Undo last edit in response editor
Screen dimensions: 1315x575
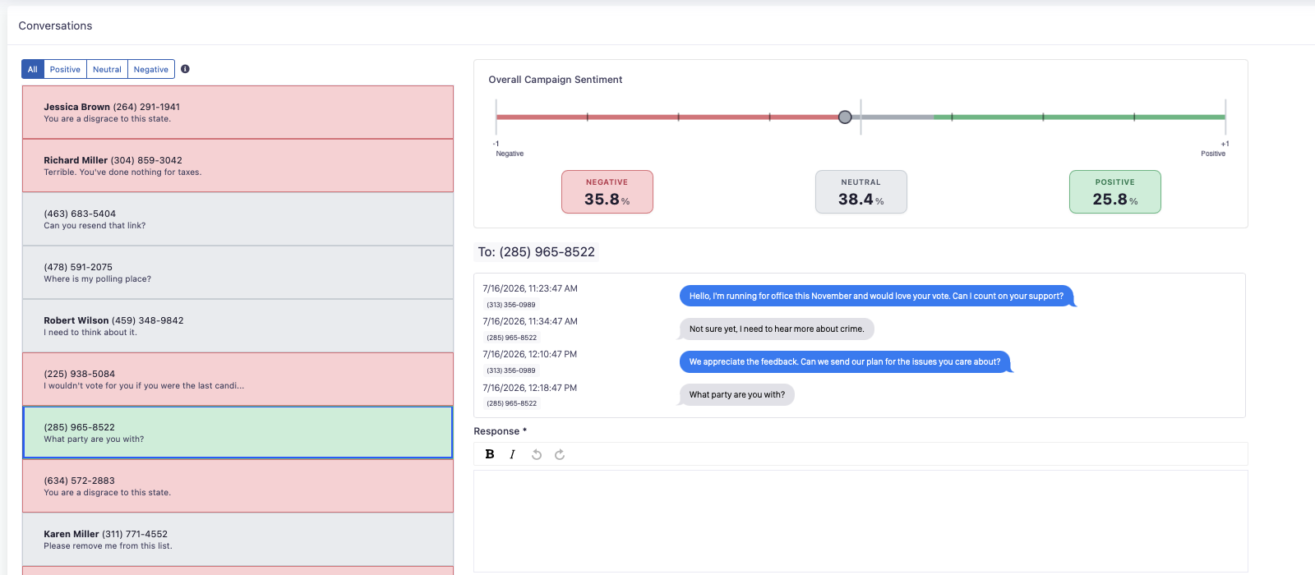[537, 454]
